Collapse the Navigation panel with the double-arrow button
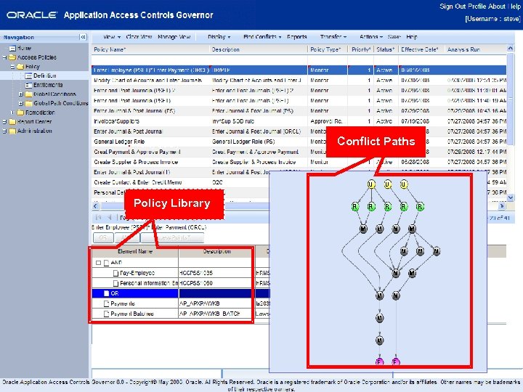 [83, 37]
